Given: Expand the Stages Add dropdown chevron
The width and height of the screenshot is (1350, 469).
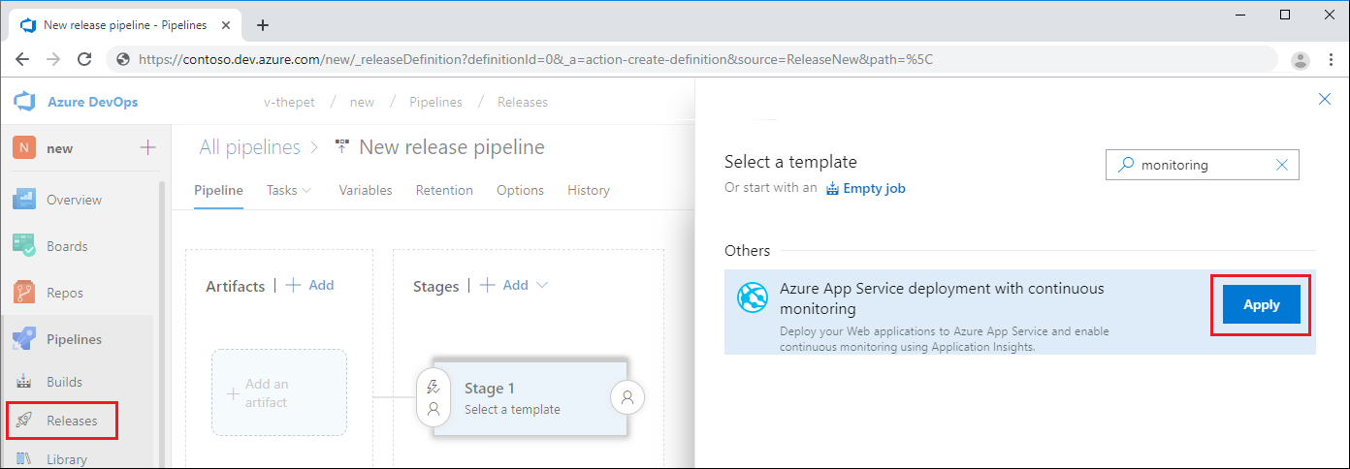Looking at the screenshot, I should [x=542, y=285].
